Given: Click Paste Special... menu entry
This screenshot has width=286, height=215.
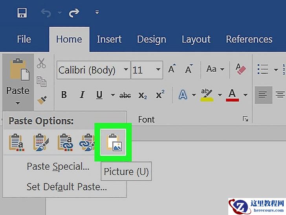Looking at the screenshot, I should pos(58,167).
